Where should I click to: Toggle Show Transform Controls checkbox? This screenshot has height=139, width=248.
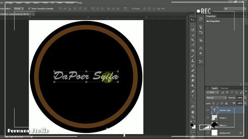coord(29,8)
